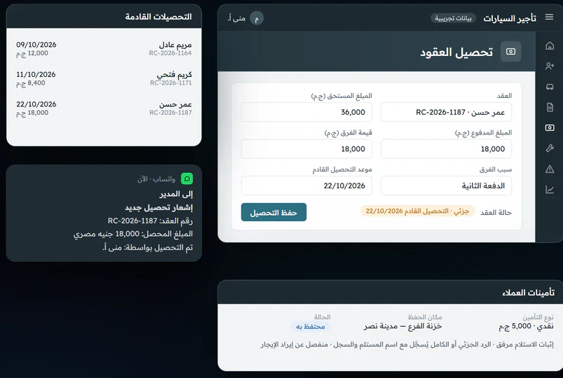563x378 pixels.
Task: Click line المبلغ المحصل: 18,000 جنيه مصري
Action: (133, 234)
